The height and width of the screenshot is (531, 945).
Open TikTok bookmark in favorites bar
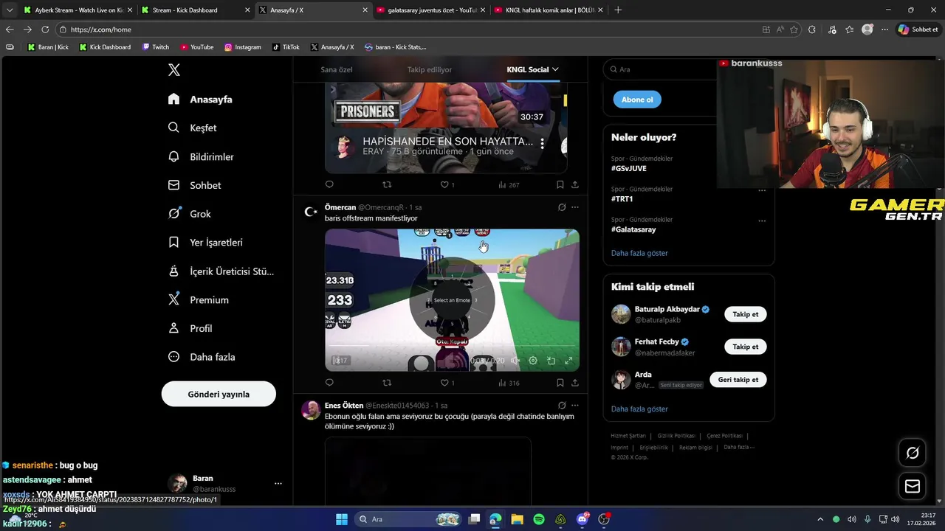pyautogui.click(x=286, y=47)
